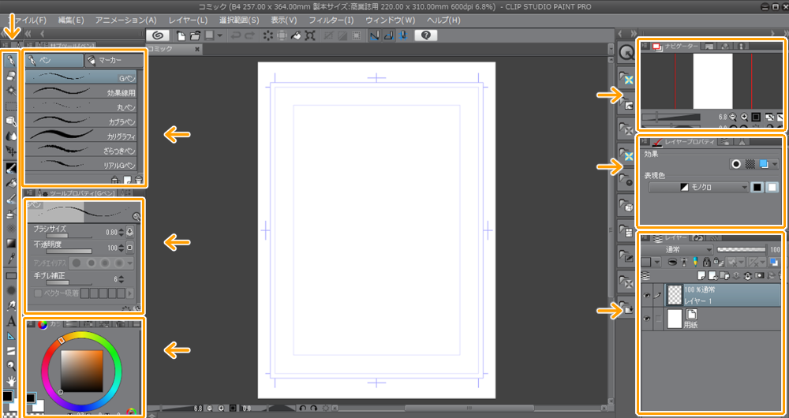Click zoom in icon in Navigator panel
Image resolution: width=789 pixels, height=418 pixels.
(x=744, y=116)
